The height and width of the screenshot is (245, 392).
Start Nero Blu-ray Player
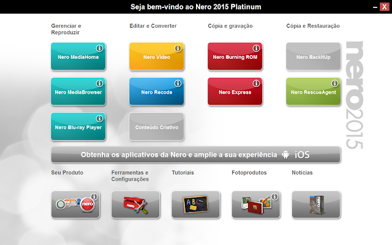point(78,127)
